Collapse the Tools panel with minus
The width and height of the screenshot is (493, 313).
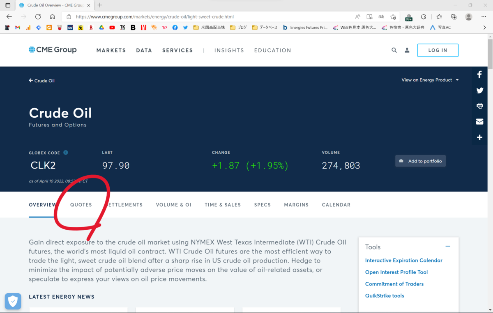[x=448, y=246]
